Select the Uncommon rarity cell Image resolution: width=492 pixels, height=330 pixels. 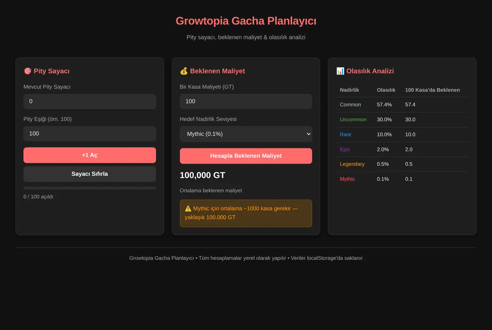point(353,120)
